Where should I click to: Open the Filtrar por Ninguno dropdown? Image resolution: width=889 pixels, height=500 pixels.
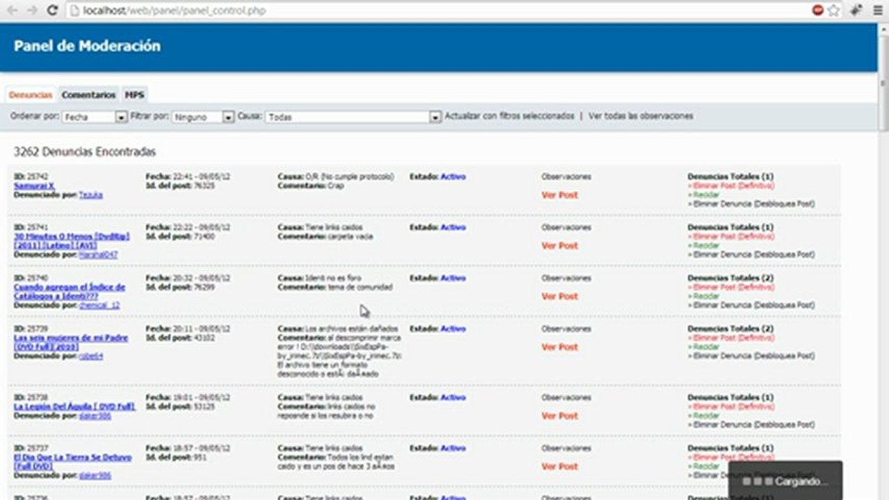pos(203,117)
